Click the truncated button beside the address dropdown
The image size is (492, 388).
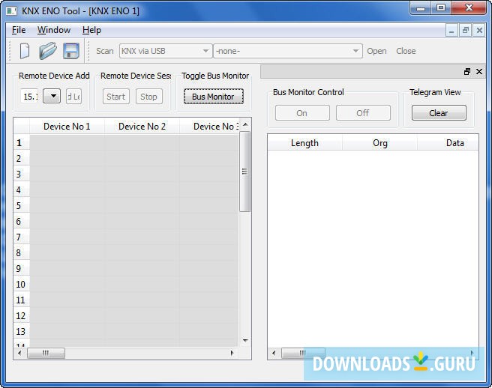[74, 96]
